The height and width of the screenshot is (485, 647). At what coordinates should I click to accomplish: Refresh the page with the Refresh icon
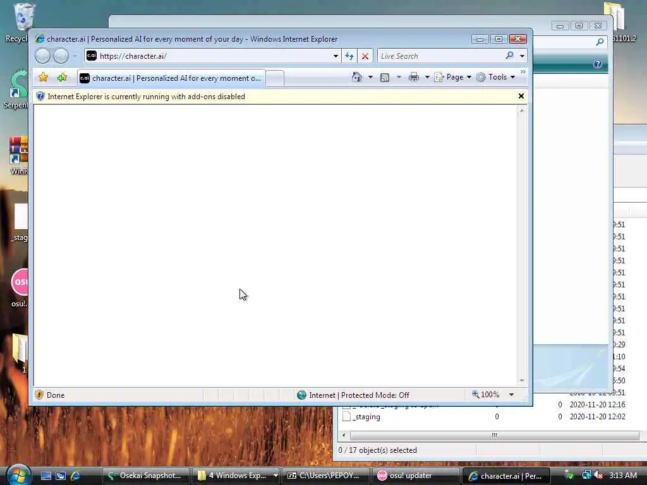(349, 56)
